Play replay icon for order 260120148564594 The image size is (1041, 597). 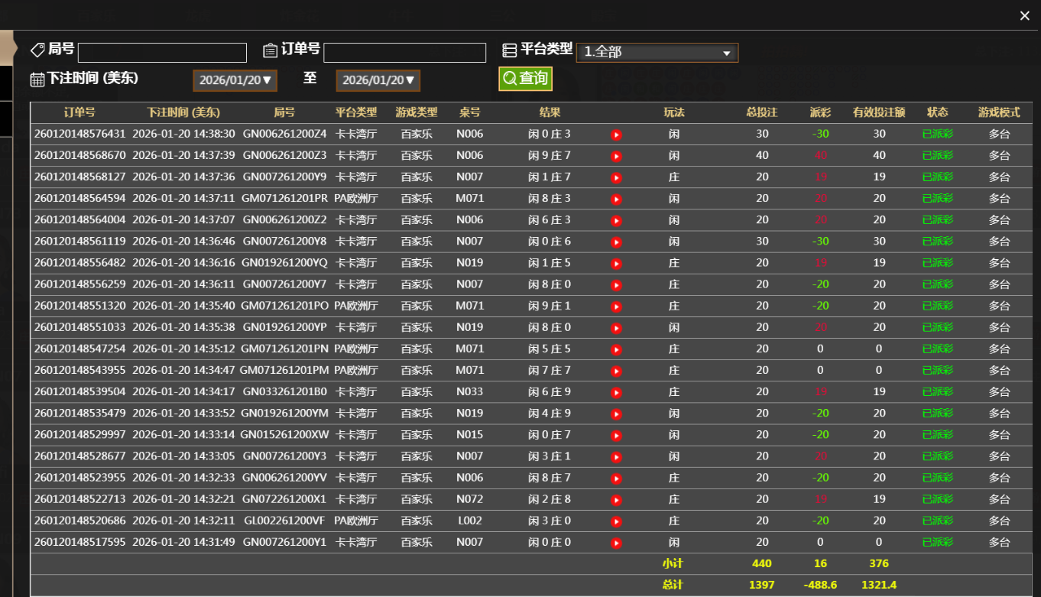pyautogui.click(x=616, y=199)
